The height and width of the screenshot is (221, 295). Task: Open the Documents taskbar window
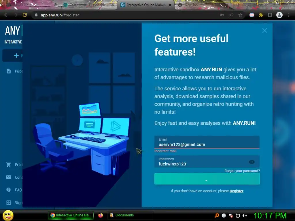130,215
